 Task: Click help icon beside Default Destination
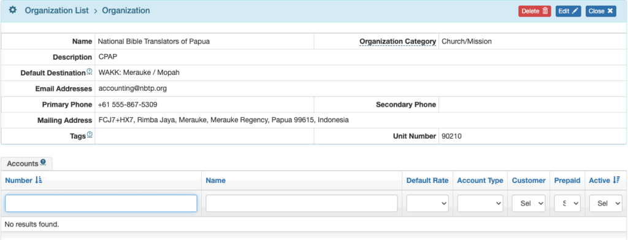pos(90,72)
